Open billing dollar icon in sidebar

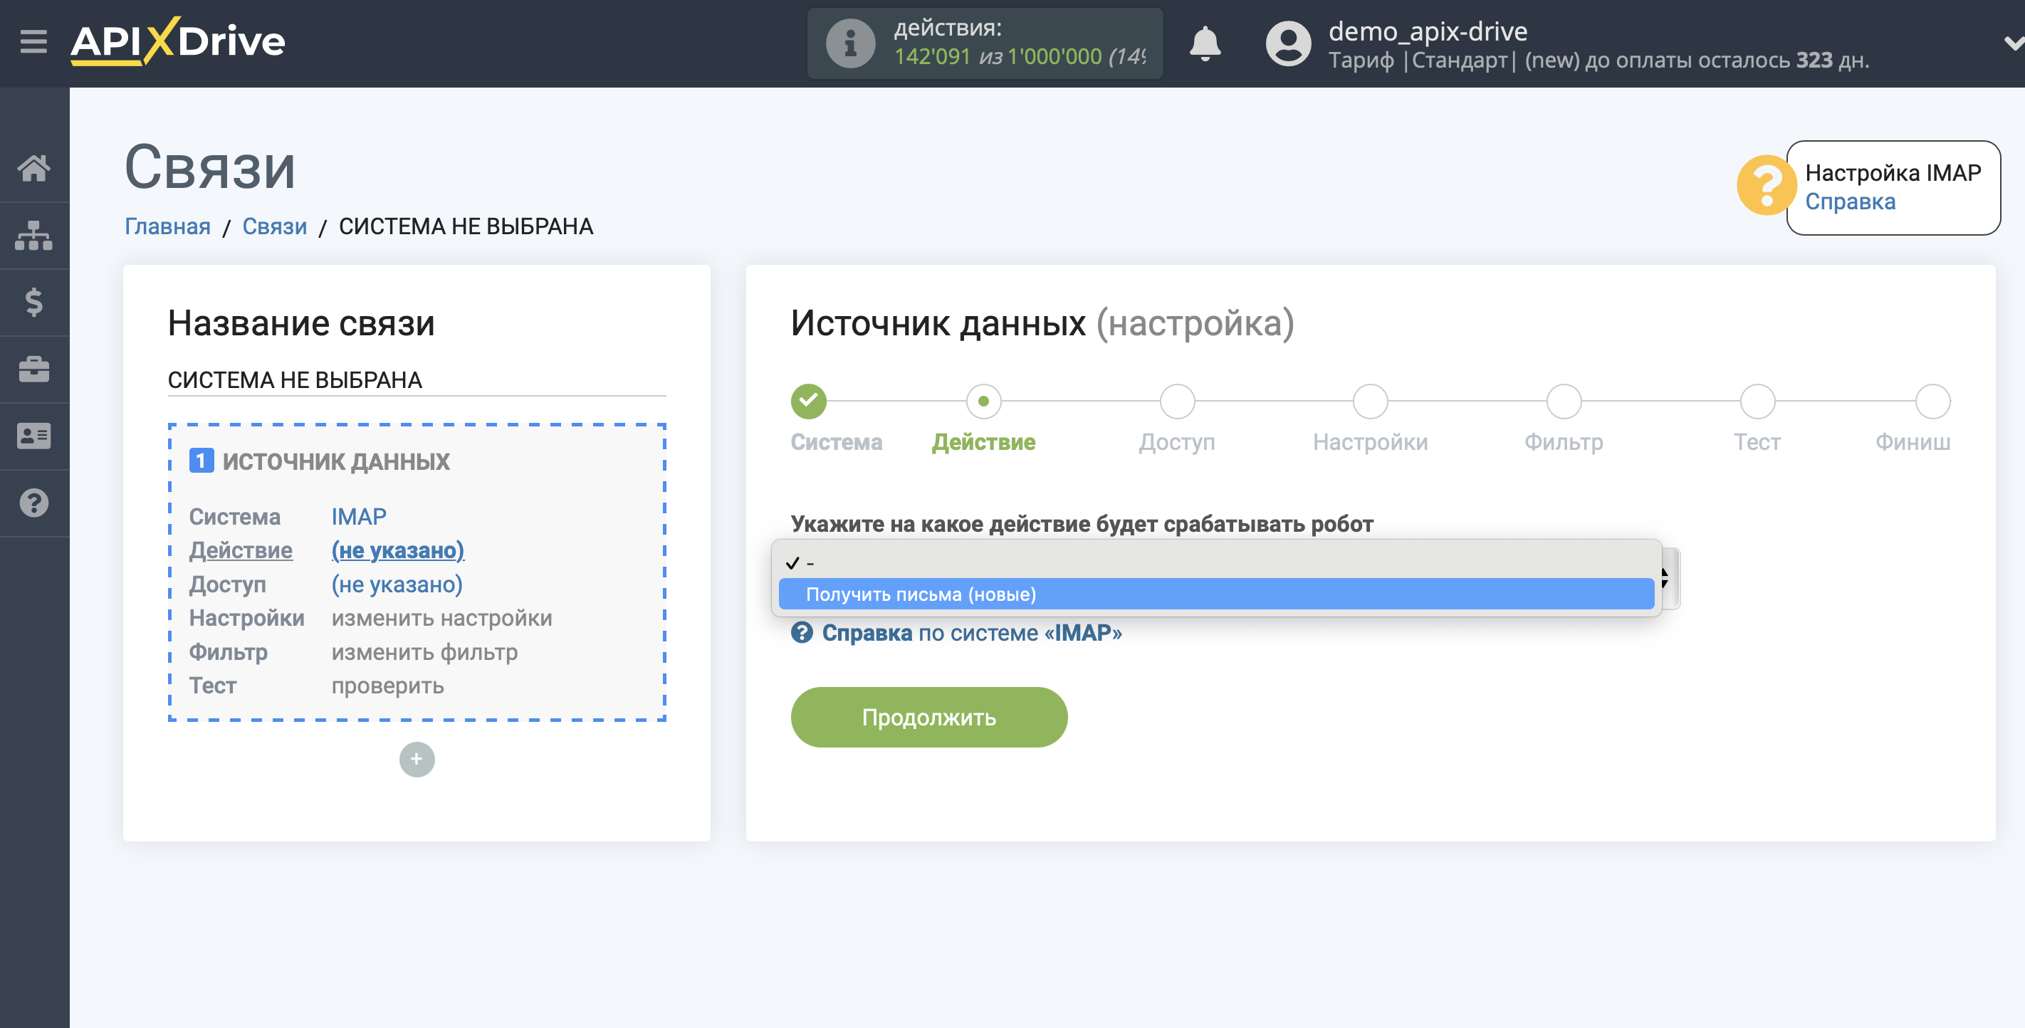point(33,302)
